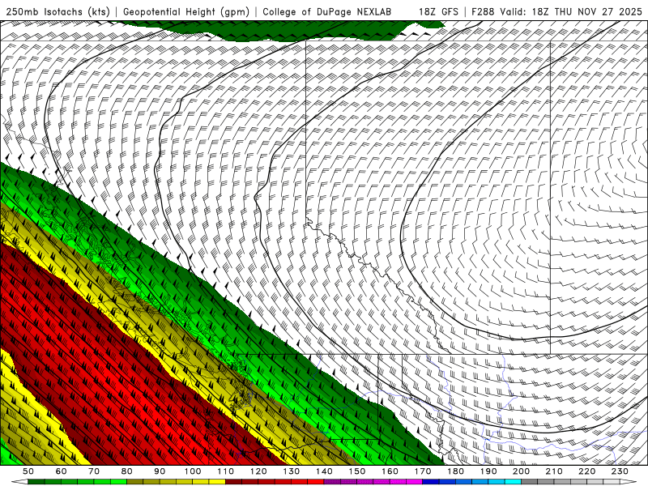Click the '170' value on the color scale
Image resolution: width=648 pixels, height=486 pixels.
[423, 471]
